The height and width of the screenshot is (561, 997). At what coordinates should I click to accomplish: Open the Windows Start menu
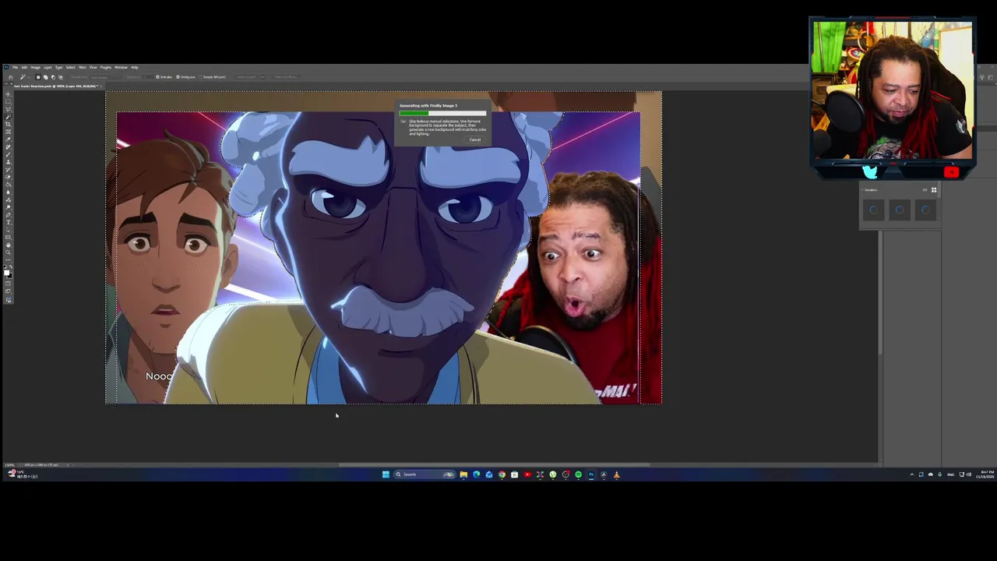[x=386, y=474]
